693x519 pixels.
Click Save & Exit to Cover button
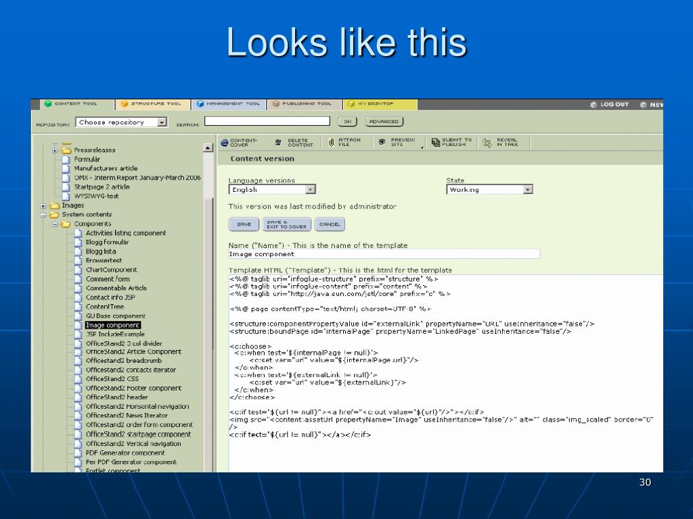pyautogui.click(x=287, y=224)
